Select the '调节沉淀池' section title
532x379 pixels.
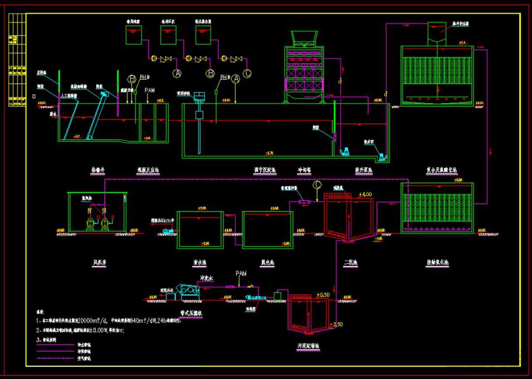[x=265, y=171]
